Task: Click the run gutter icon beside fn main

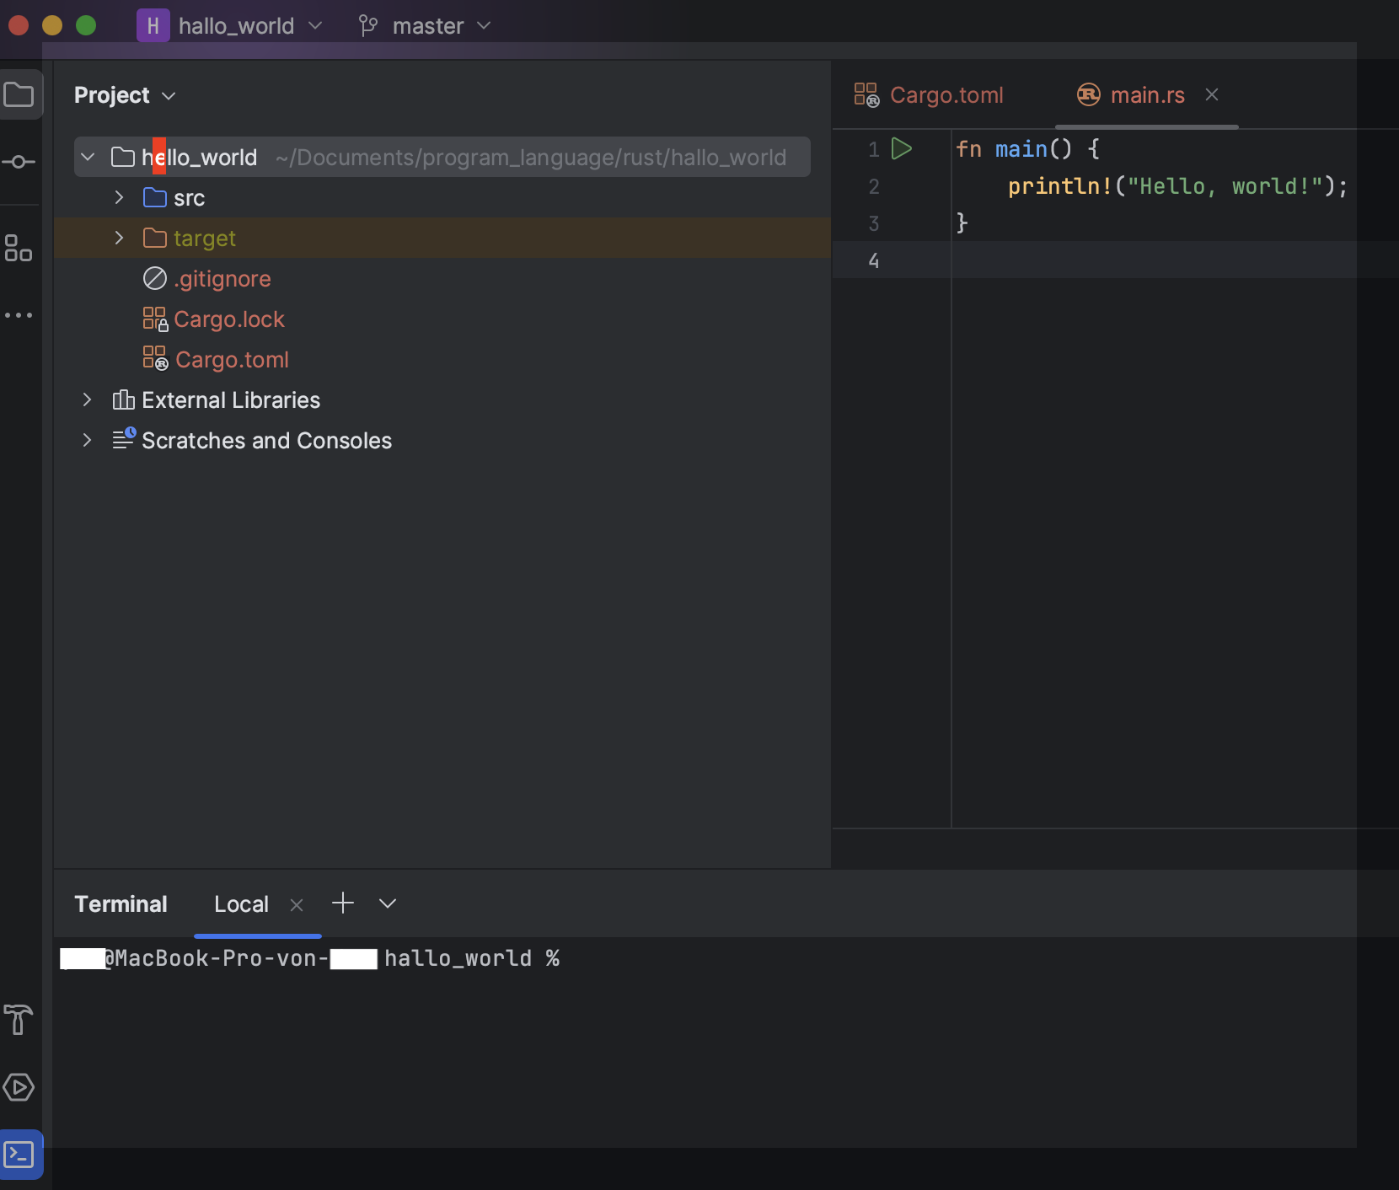Action: pyautogui.click(x=902, y=149)
